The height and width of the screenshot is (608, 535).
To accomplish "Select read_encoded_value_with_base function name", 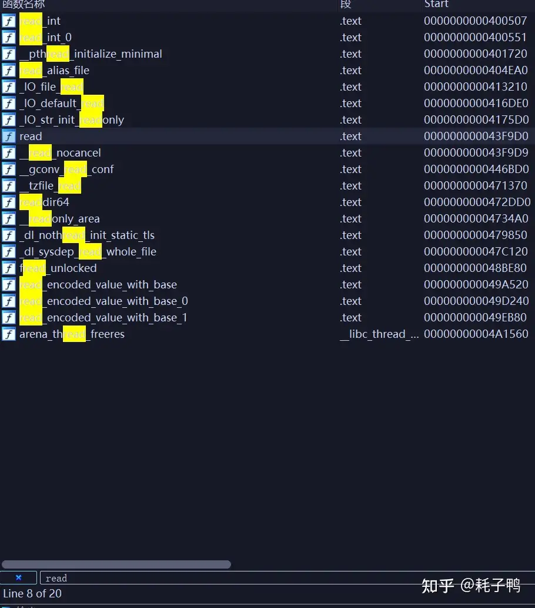I will (x=98, y=285).
